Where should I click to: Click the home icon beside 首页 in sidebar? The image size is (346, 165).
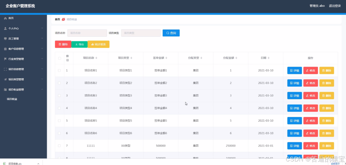(x=5, y=18)
